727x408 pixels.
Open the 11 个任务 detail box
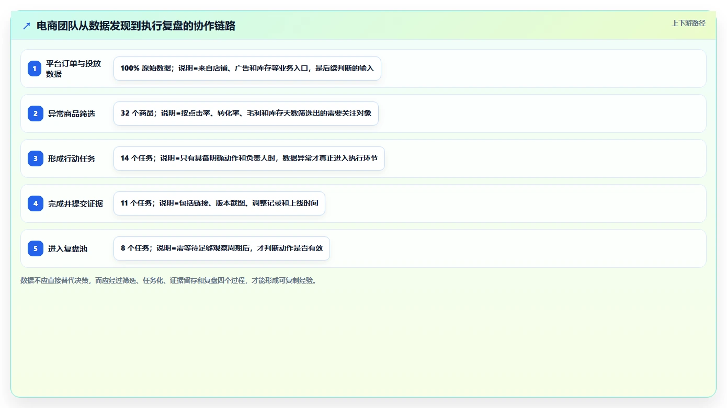click(x=219, y=203)
